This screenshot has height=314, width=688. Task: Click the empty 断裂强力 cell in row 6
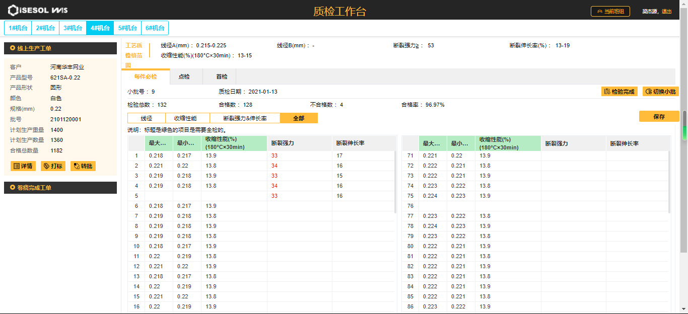click(299, 206)
